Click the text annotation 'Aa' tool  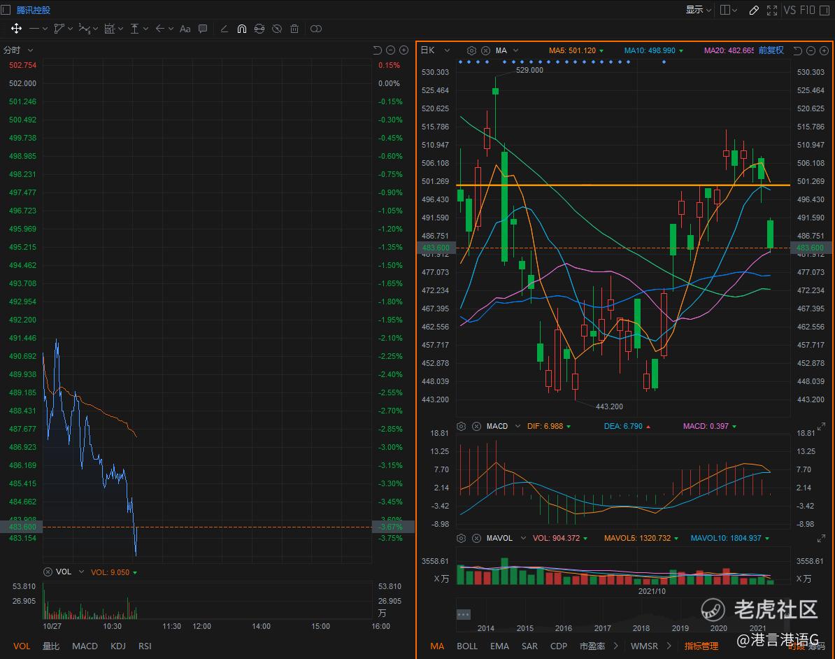point(185,29)
